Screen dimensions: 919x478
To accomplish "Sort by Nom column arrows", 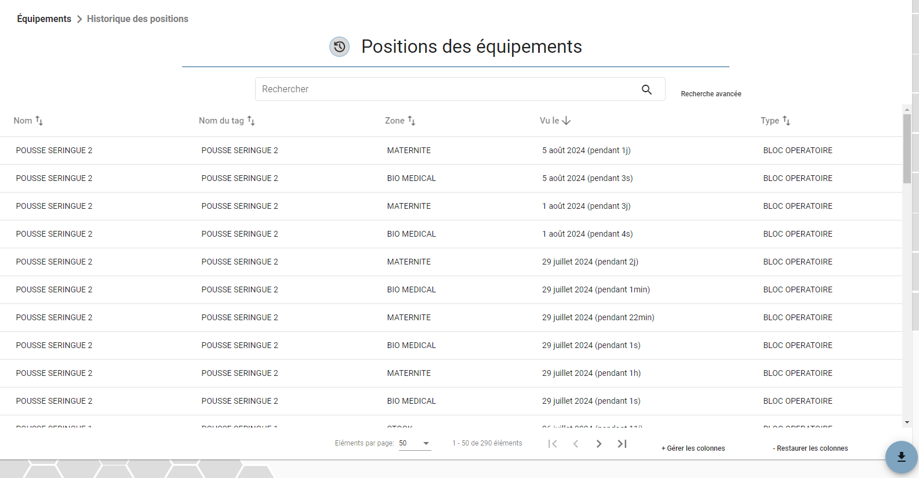I will click(x=39, y=121).
